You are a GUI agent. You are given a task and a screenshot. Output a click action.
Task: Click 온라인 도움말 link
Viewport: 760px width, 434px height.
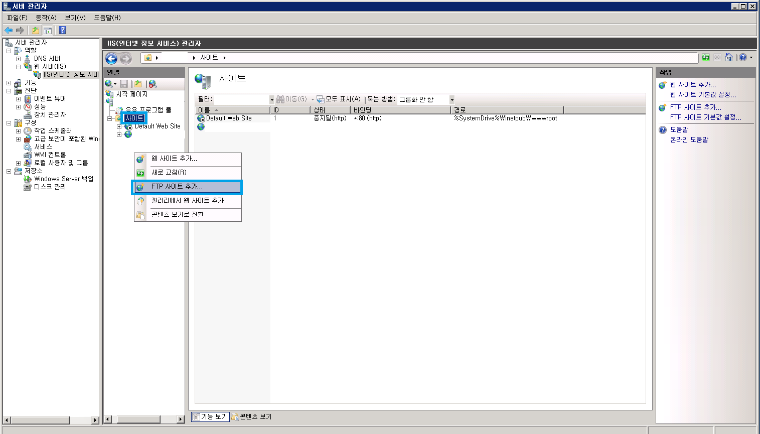(x=689, y=140)
